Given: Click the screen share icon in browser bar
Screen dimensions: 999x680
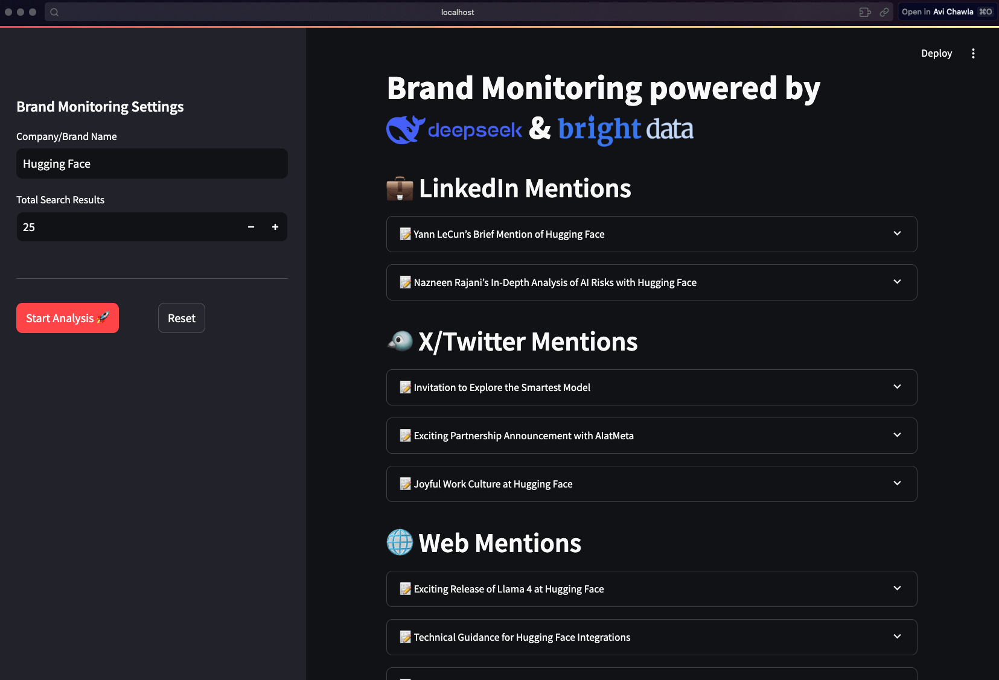Looking at the screenshot, I should pos(865,12).
